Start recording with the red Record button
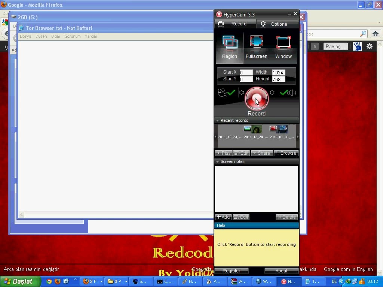This screenshot has width=383, height=287. coord(257,99)
